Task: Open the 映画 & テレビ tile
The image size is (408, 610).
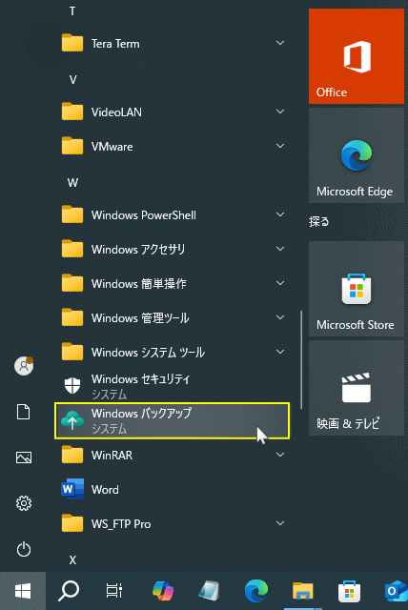Action: click(357, 388)
